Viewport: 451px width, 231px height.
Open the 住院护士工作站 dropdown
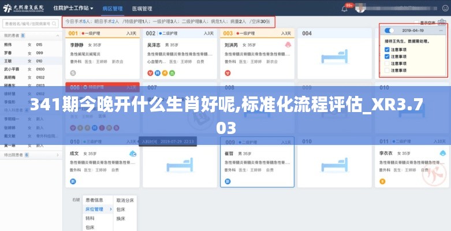74,9
